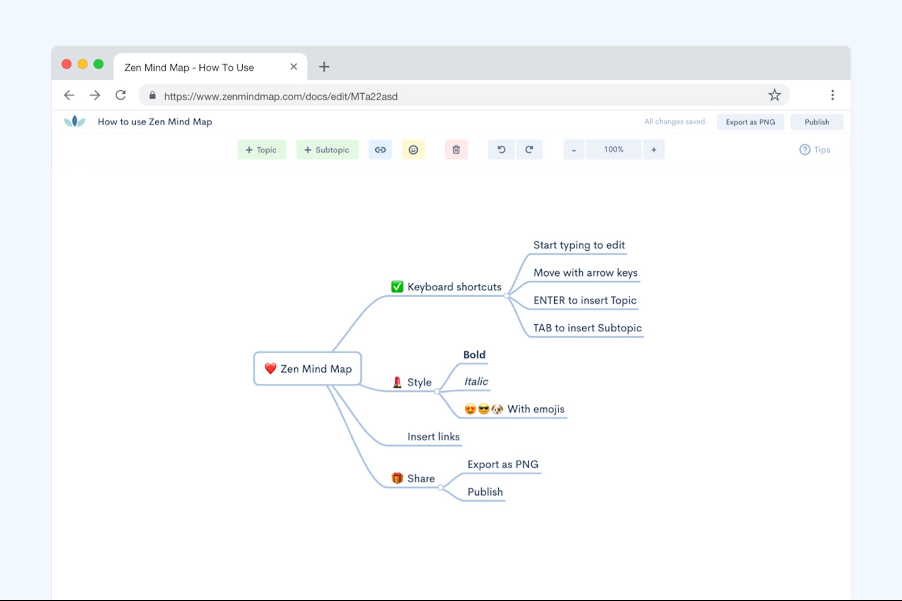This screenshot has width=902, height=601.
Task: Open the browser three-dot menu
Action: point(833,95)
